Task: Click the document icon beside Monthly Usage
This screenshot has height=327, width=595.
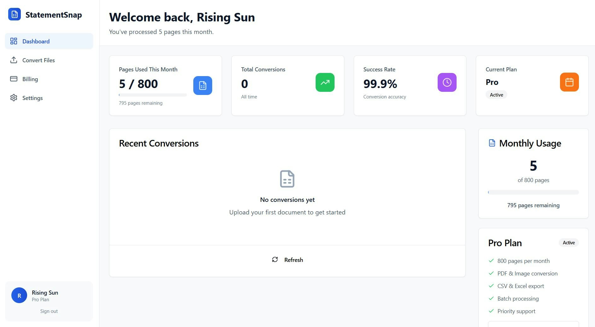Action: coord(492,143)
